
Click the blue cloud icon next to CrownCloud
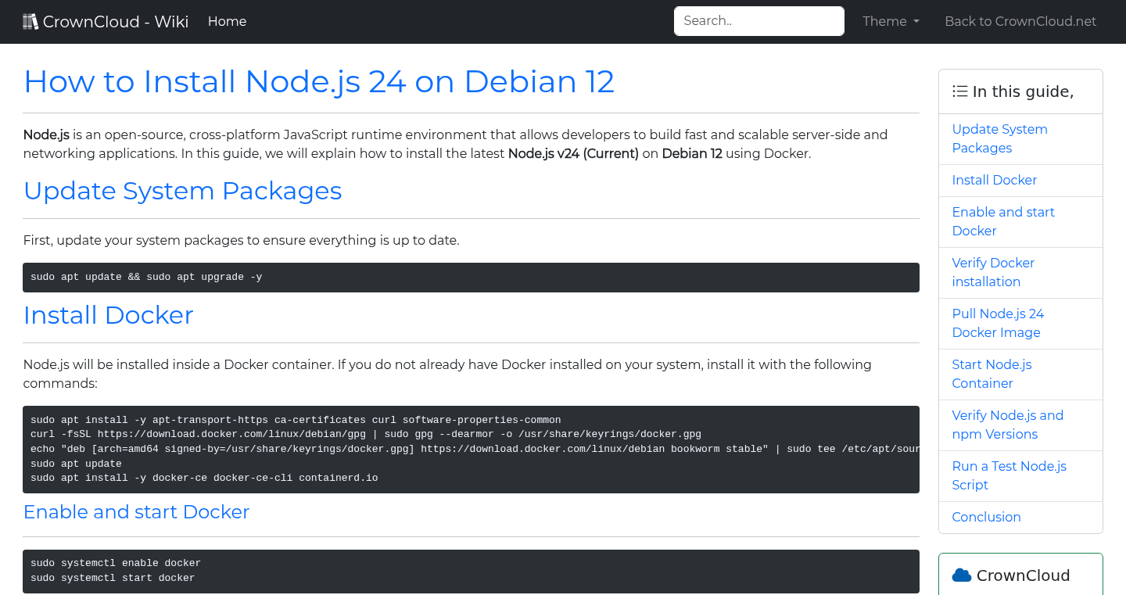pyautogui.click(x=961, y=575)
